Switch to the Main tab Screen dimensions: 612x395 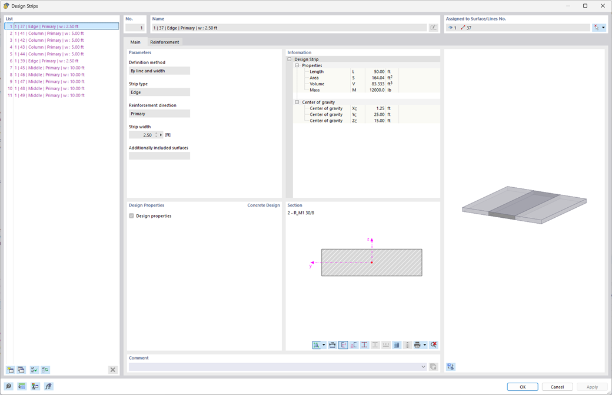point(135,42)
